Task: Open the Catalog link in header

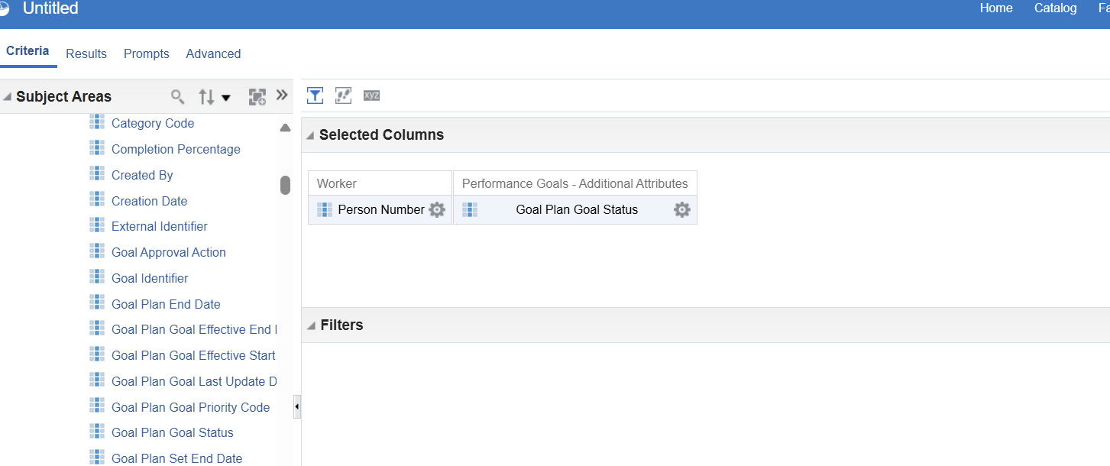Action: (1056, 8)
